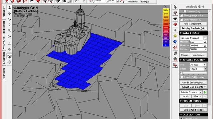Open the Object Transformation panel icon
Image resolution: width=213 pixels, height=119 pixels.
(x=175, y=59)
